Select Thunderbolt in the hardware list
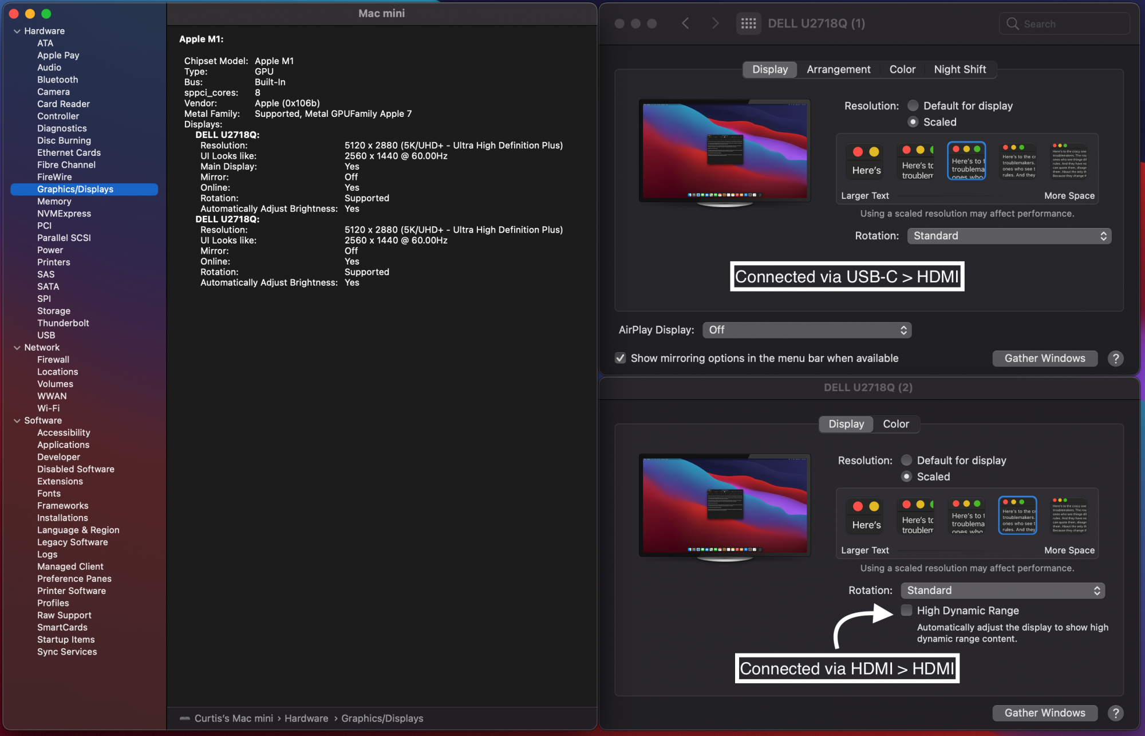Image resolution: width=1145 pixels, height=736 pixels. tap(63, 323)
